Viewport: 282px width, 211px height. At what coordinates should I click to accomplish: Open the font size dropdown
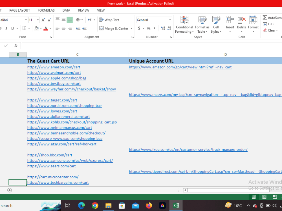click(38, 20)
